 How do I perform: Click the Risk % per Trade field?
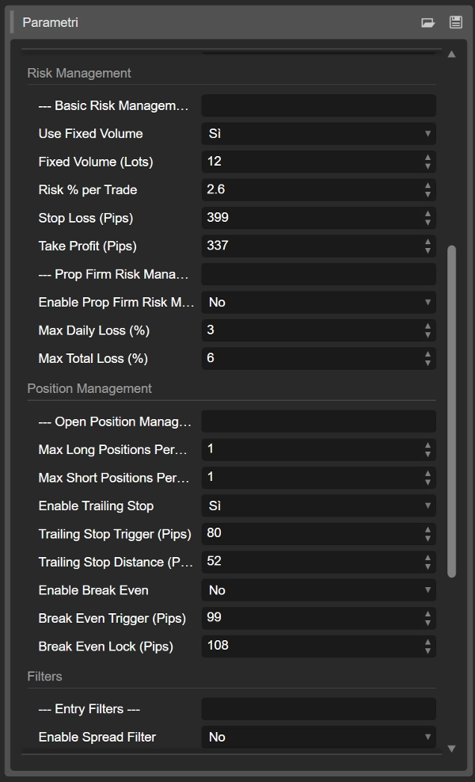310,190
